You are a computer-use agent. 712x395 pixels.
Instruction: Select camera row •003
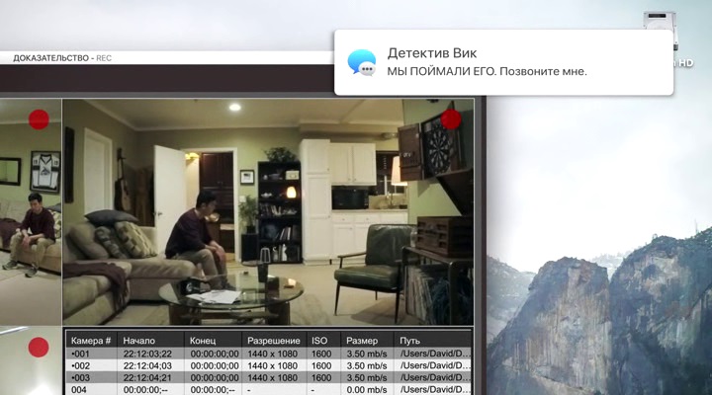[x=269, y=377]
